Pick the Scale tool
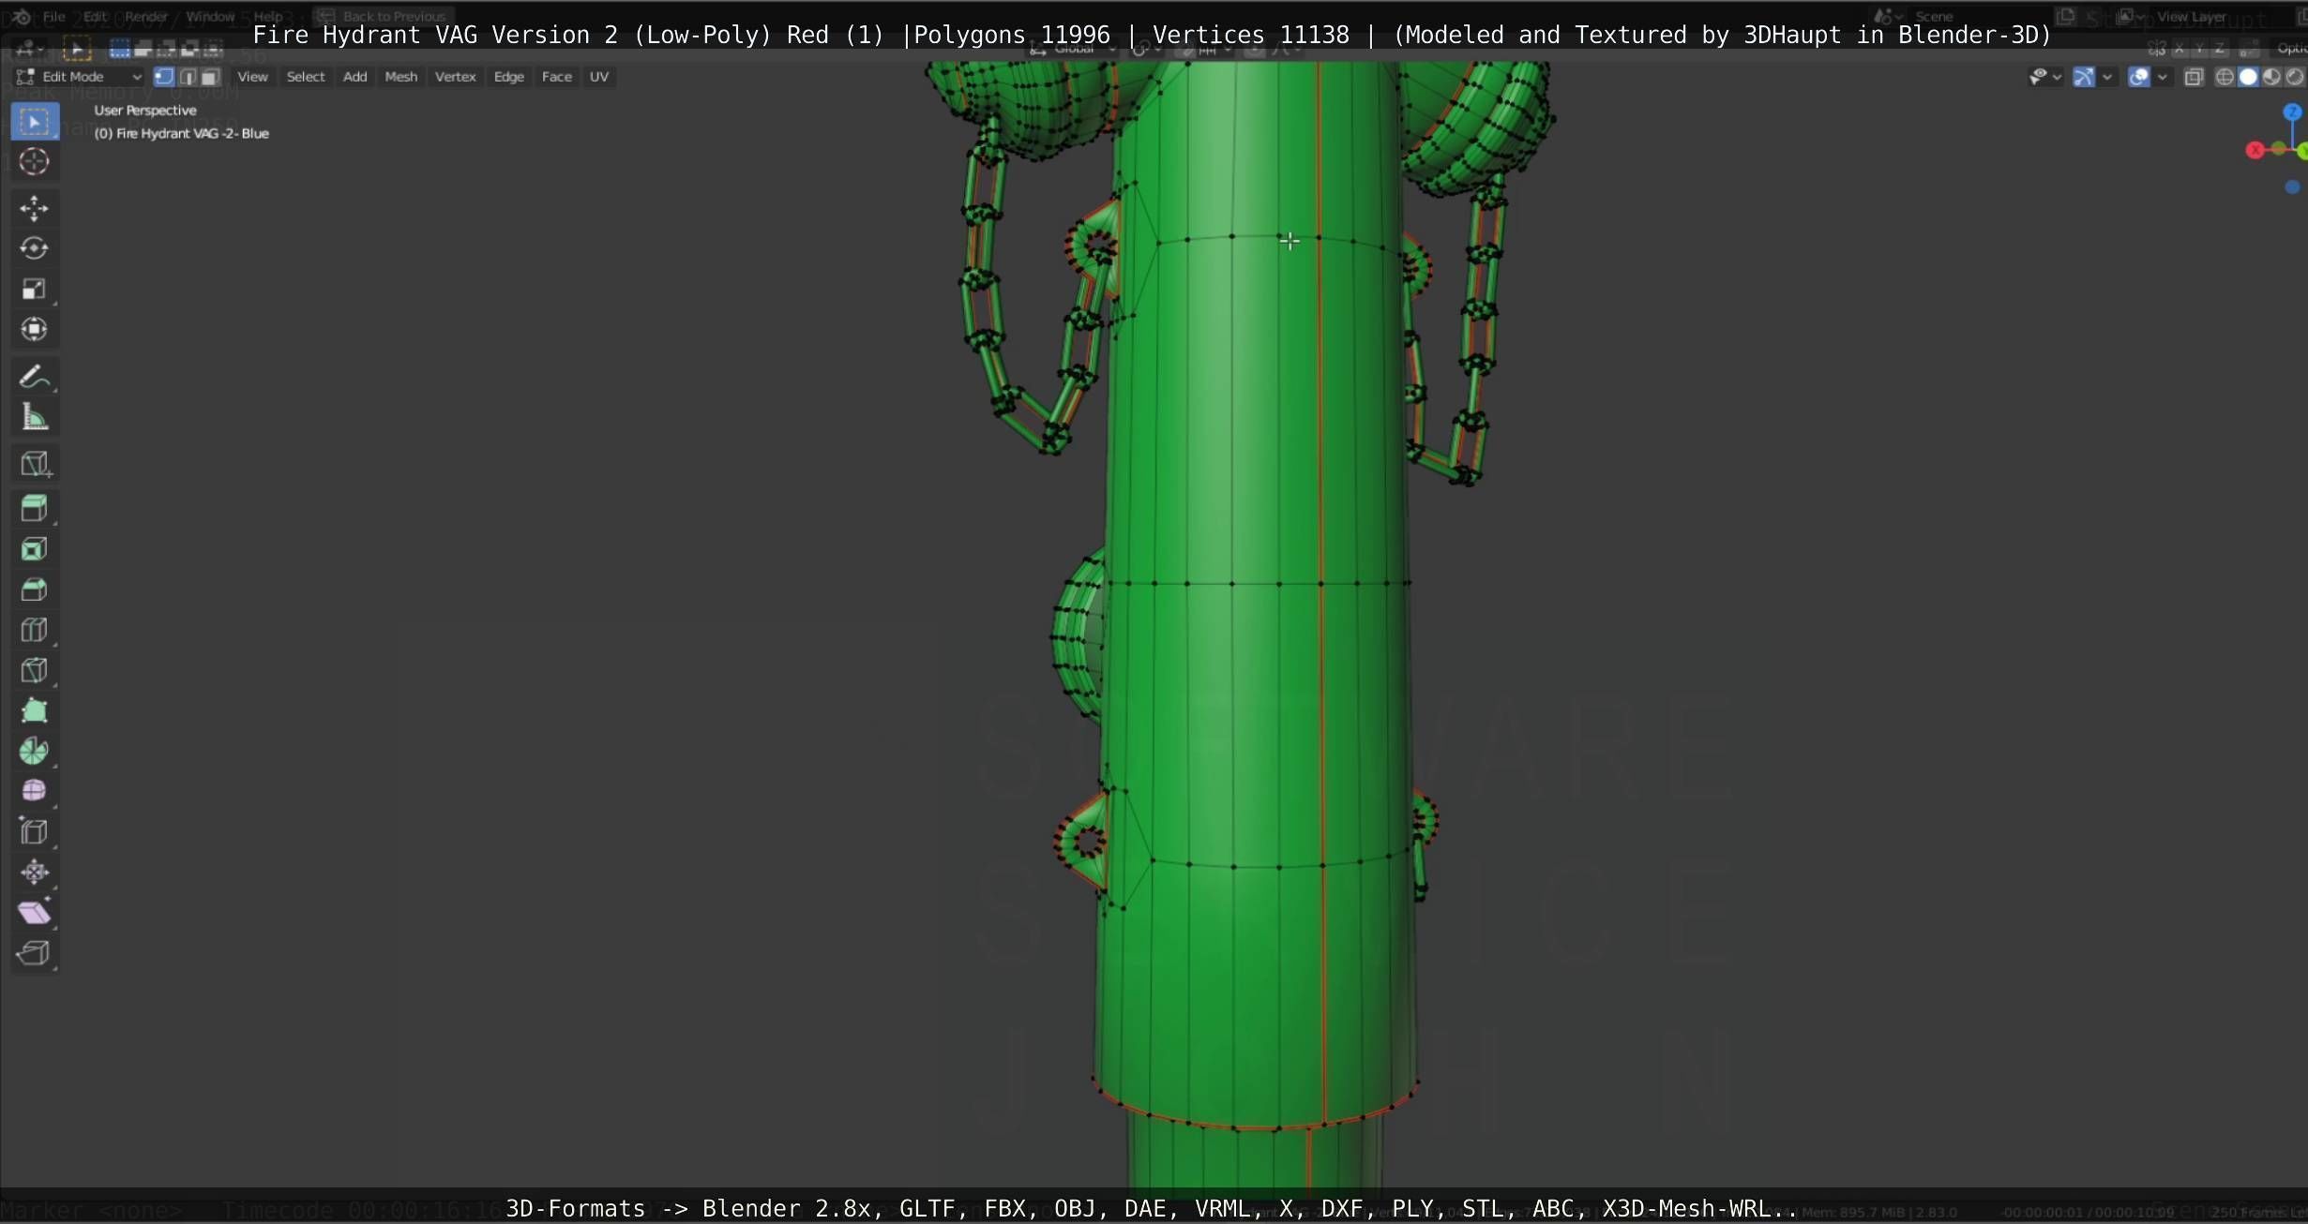The height and width of the screenshot is (1224, 2308). click(35, 289)
